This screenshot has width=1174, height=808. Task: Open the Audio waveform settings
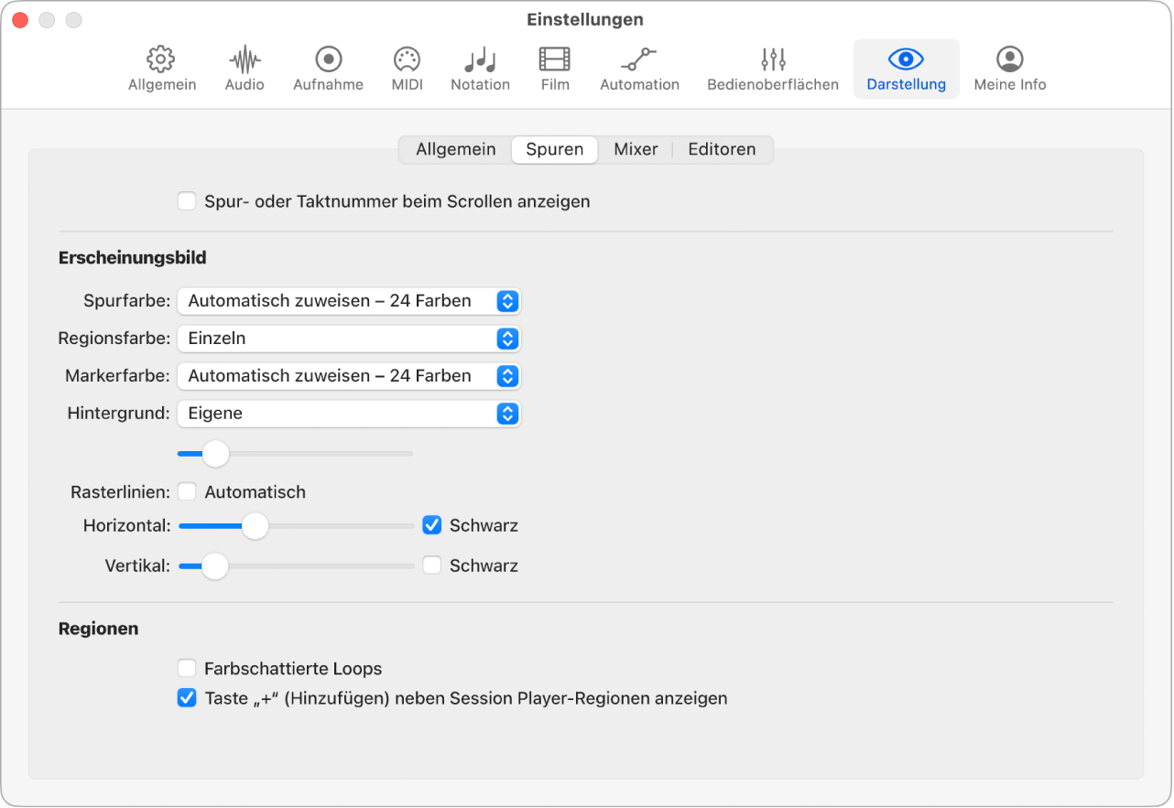point(245,69)
